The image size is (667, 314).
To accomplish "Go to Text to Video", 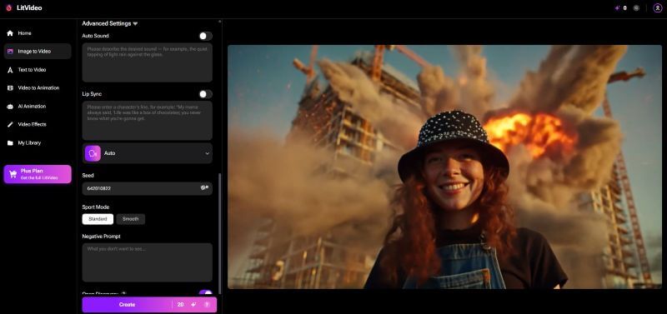I will click(x=38, y=70).
